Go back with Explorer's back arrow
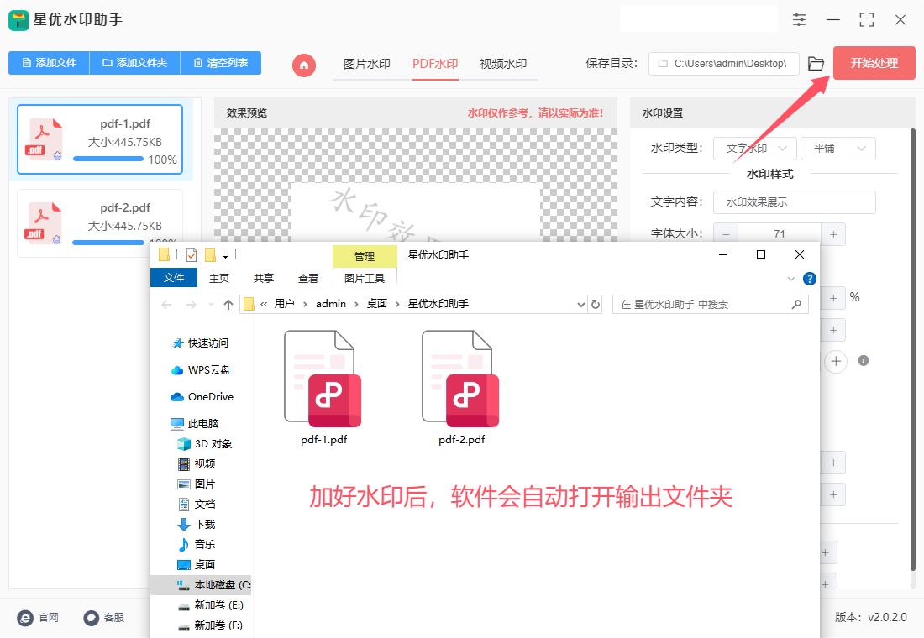 (x=167, y=305)
